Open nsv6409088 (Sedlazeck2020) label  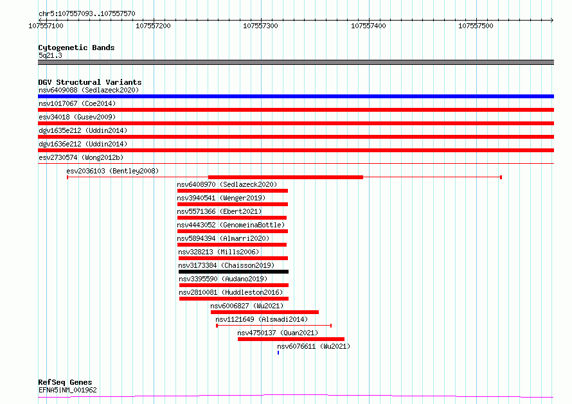coord(89,90)
